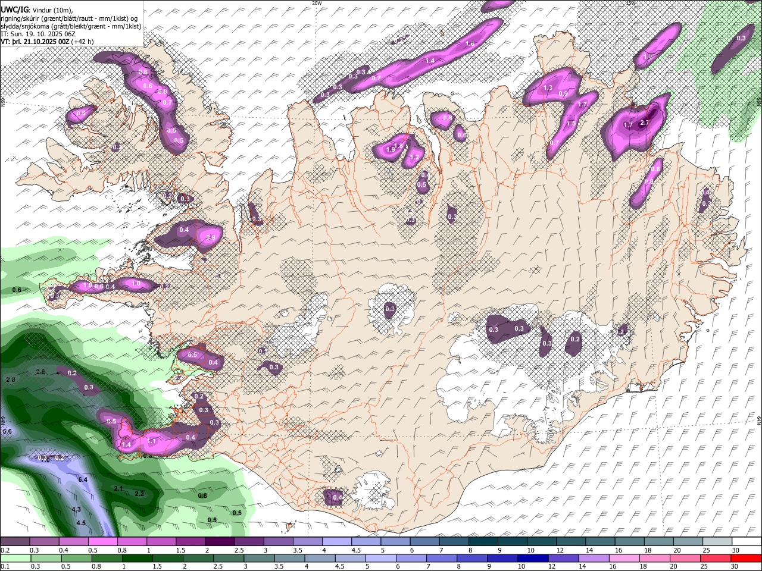Pick the darkest purple 2–2.5 snow legend swatch
This screenshot has width=762, height=571.
[x=220, y=542]
